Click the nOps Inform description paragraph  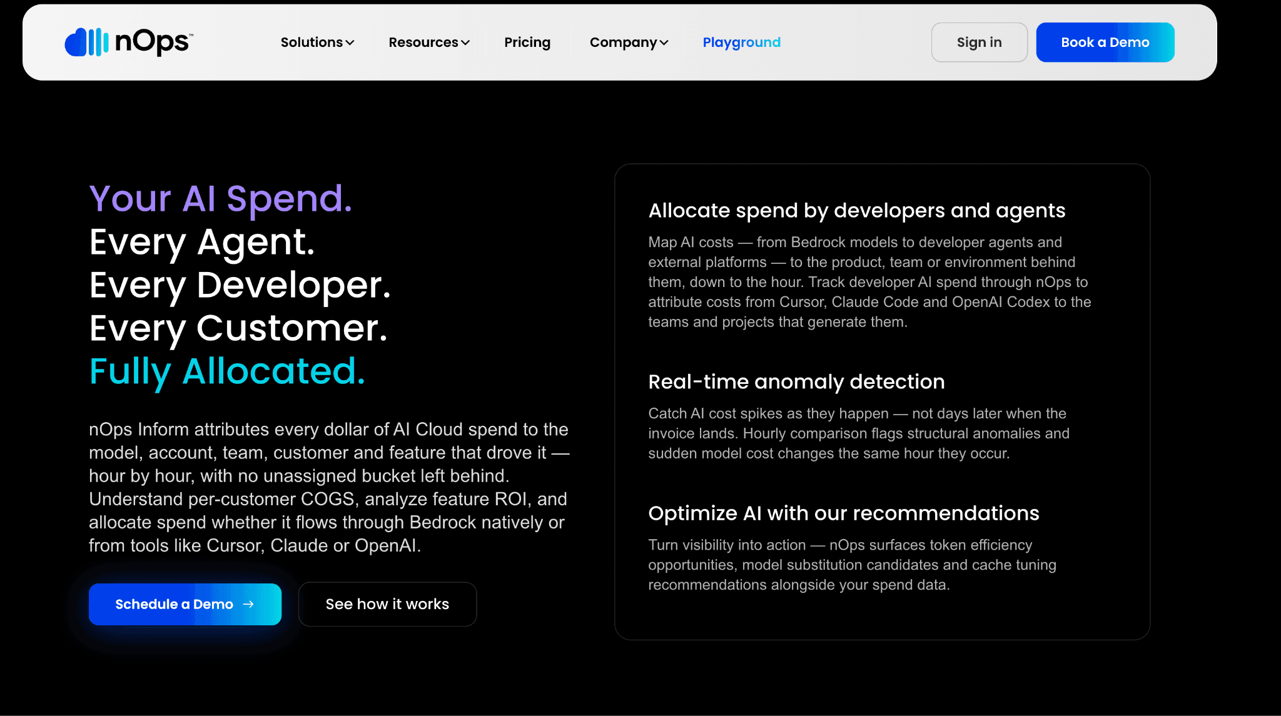click(x=329, y=487)
